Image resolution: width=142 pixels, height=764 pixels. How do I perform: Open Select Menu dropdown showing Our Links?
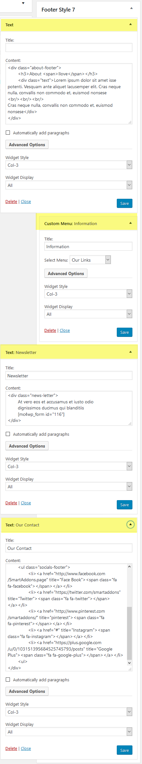click(90, 260)
